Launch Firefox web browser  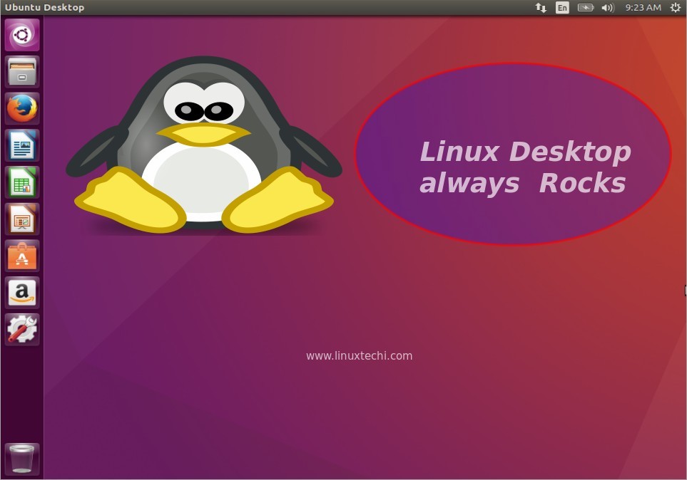coord(22,108)
